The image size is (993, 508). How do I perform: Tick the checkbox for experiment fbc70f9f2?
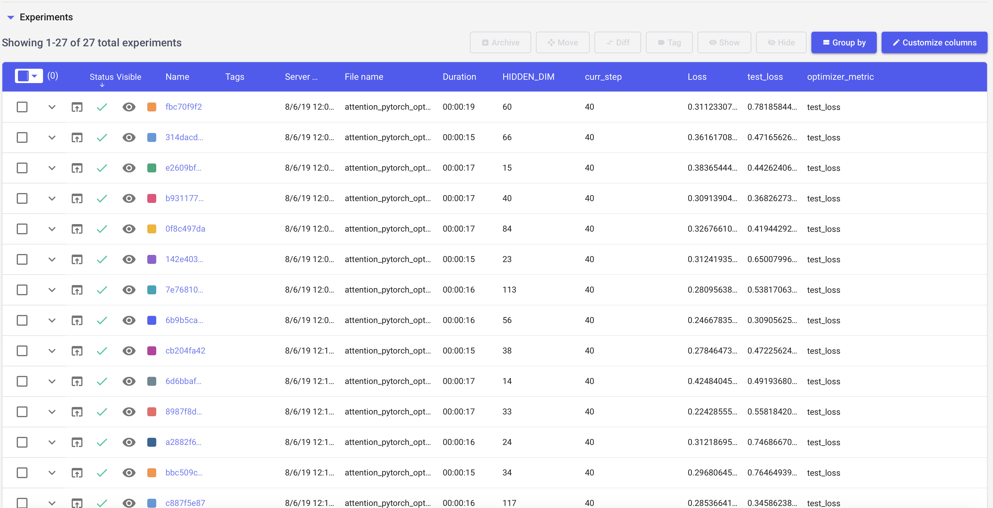tap(22, 107)
